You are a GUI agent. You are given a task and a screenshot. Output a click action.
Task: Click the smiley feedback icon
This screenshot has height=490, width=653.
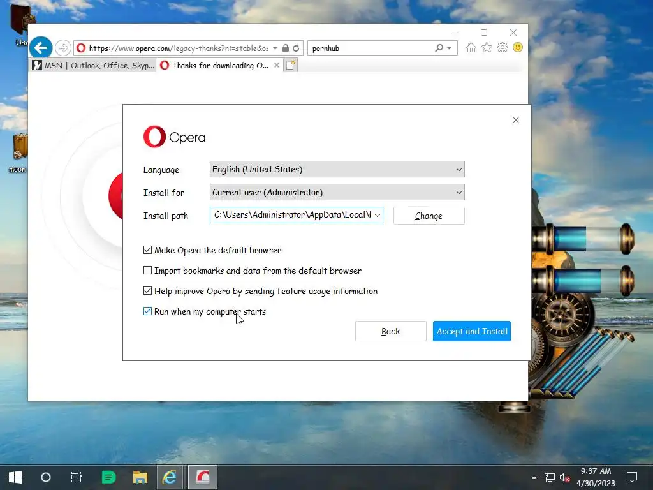(x=518, y=47)
